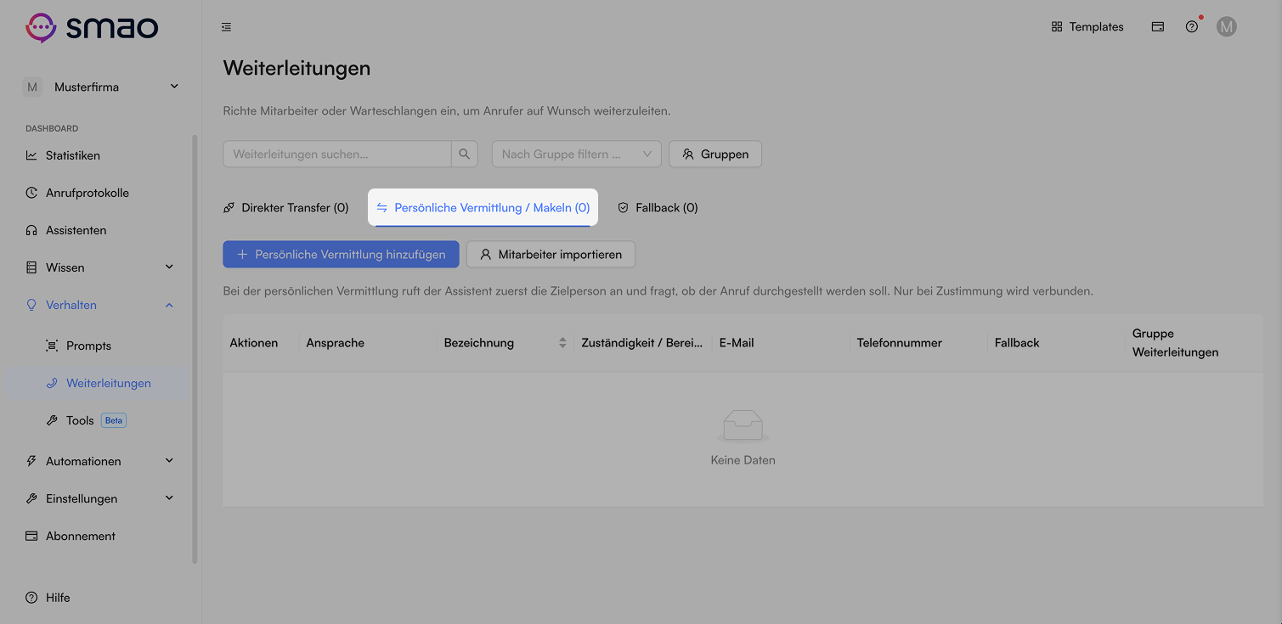Open the Gruppen button
This screenshot has width=1282, height=624.
(x=715, y=154)
